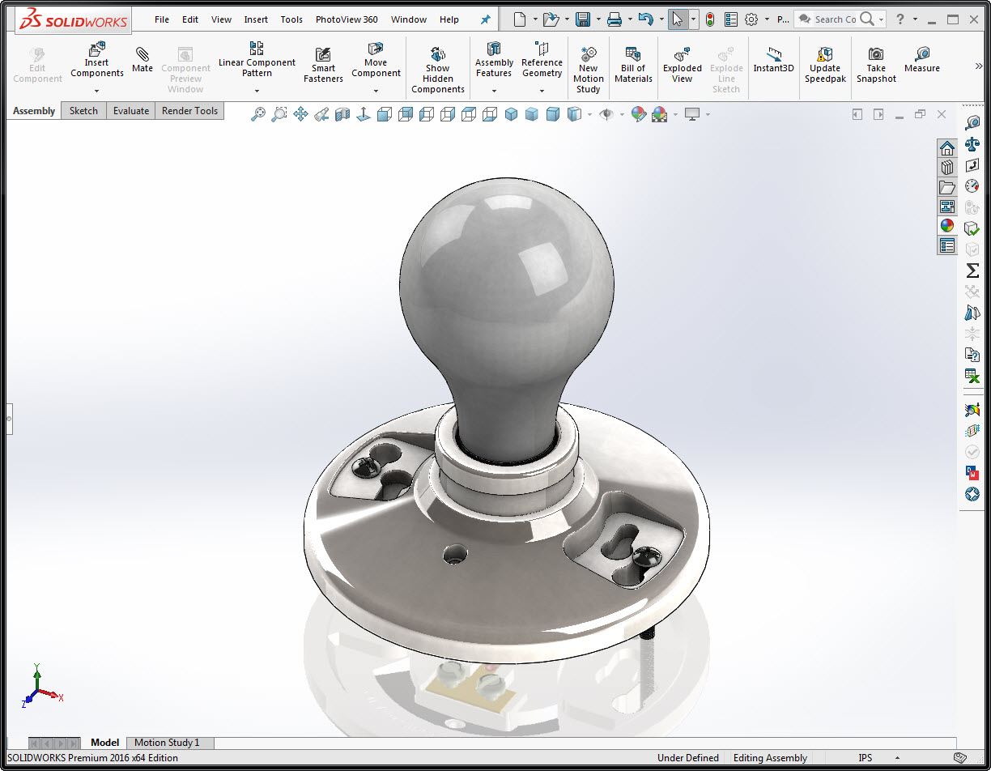Switch to Render Tools tab
The image size is (991, 771).
click(x=189, y=111)
